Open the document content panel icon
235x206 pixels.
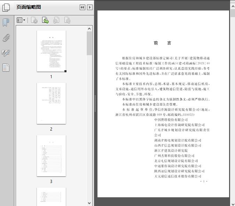pos(6,68)
